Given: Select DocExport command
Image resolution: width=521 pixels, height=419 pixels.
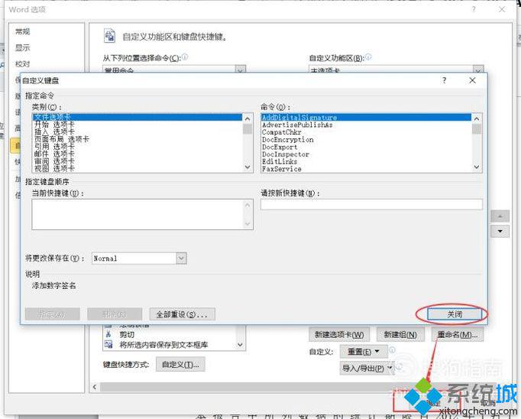Looking at the screenshot, I should 366,147.
